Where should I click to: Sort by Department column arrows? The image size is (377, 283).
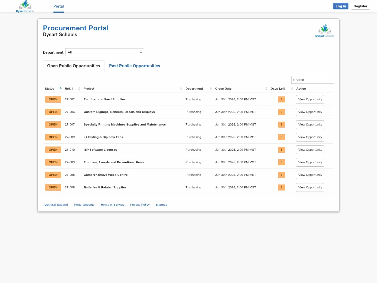211,89
